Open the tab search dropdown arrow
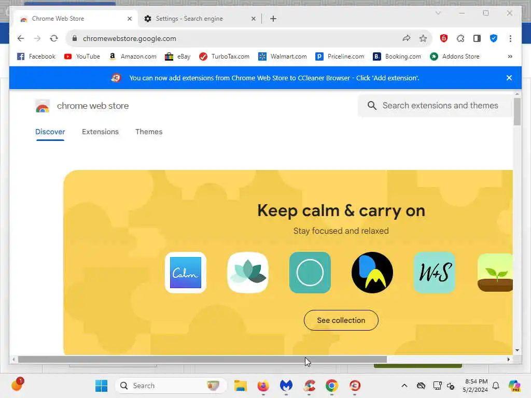 (x=438, y=13)
